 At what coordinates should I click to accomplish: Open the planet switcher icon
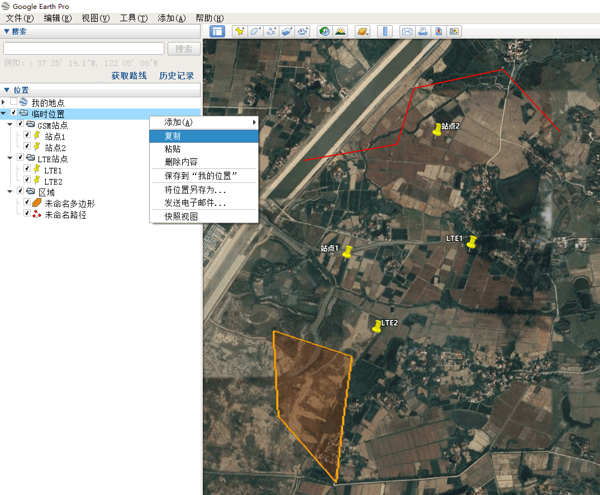point(363,31)
